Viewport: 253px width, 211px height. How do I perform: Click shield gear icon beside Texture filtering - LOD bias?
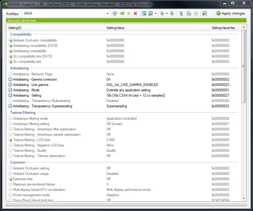click(10, 140)
